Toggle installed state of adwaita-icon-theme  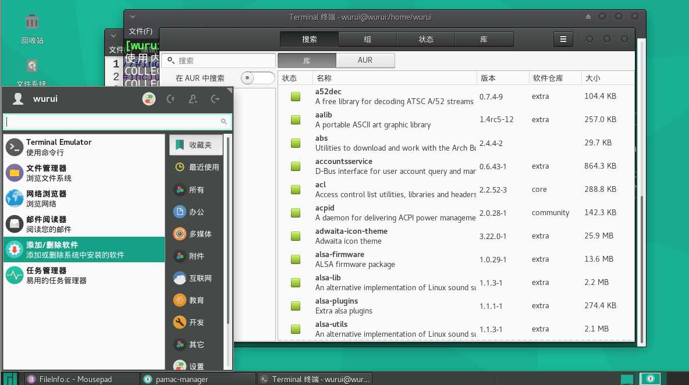pyautogui.click(x=296, y=236)
